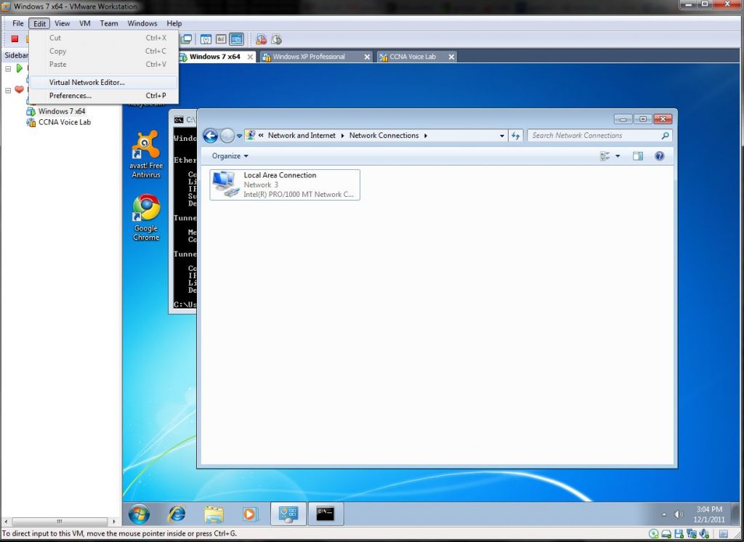Click the red Power Off toolbar button

click(x=15, y=39)
